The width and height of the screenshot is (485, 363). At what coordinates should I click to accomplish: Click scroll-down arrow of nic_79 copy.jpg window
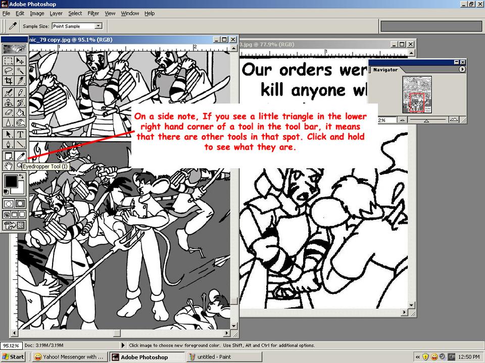[x=233, y=326]
